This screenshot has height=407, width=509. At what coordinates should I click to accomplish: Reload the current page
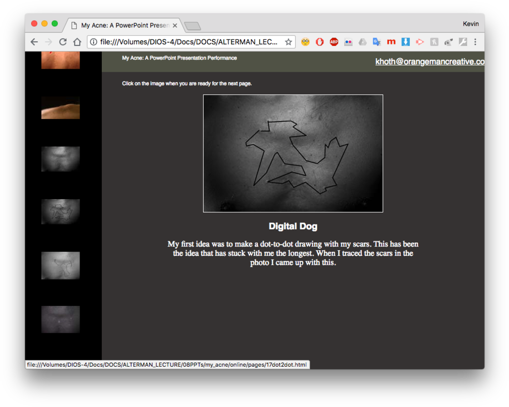[x=63, y=42]
